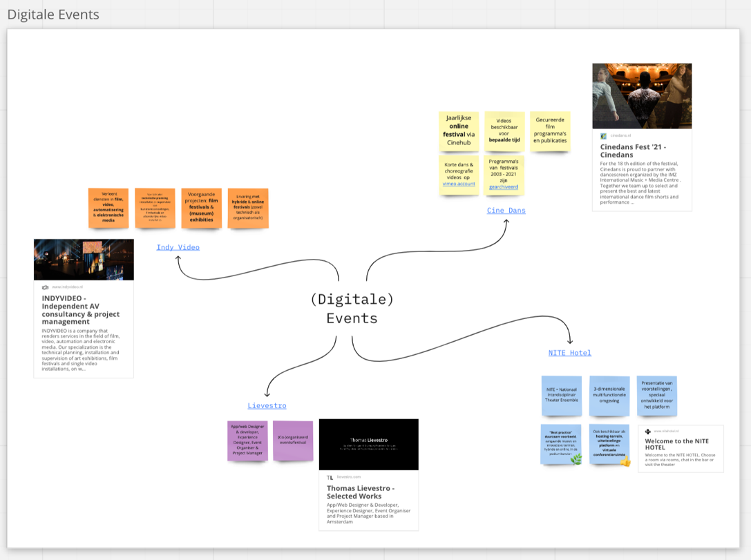Select the Korte dans & choreografie note
Image resolution: width=751 pixels, height=560 pixels.
click(x=459, y=175)
